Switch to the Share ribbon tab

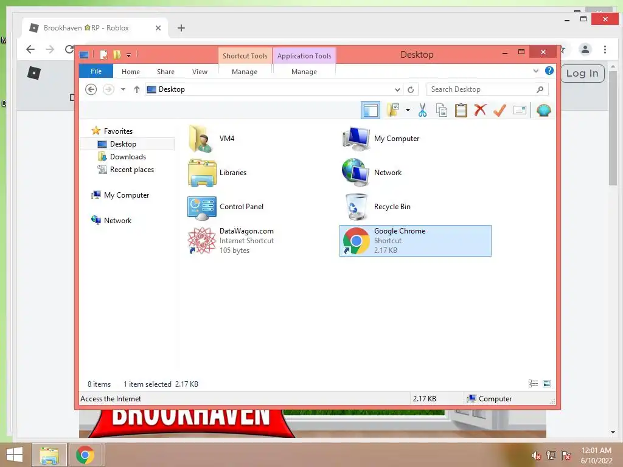click(165, 72)
